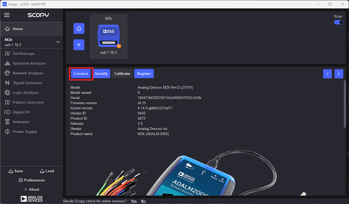Screen dimensions: 349x204
Task: Click the Home house icon in sidebar
Action: coord(7,29)
